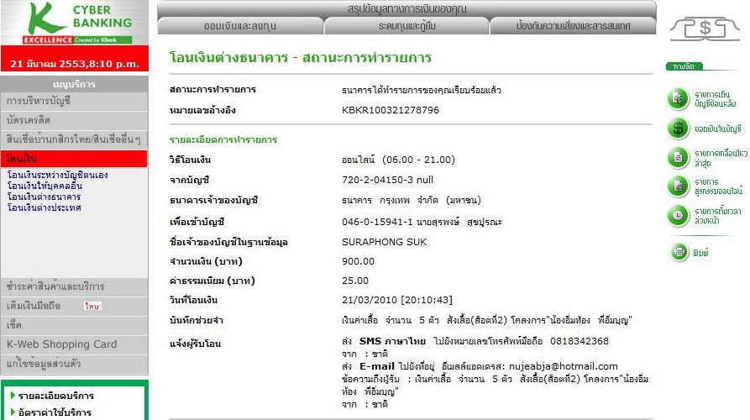750x420 pixels.
Task: Select ป้องกันความเสี่ยงและสารสนเทศ tab
Action: pos(573,26)
